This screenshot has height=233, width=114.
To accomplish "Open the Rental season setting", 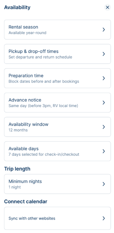I will click(57, 30).
